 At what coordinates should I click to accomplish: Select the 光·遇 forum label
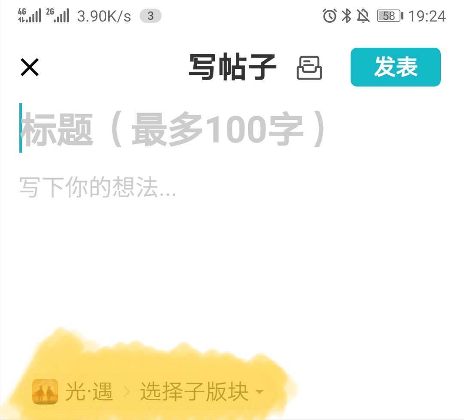point(89,392)
